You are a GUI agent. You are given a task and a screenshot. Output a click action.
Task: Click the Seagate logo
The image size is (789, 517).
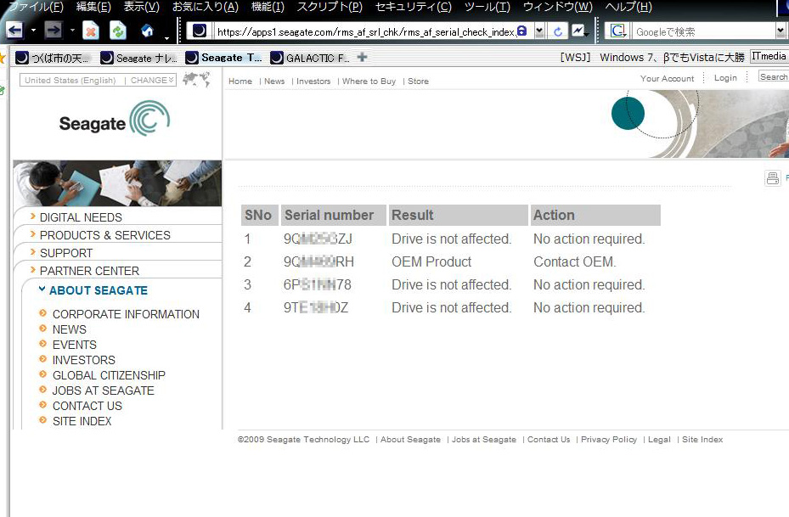pyautogui.click(x=115, y=120)
